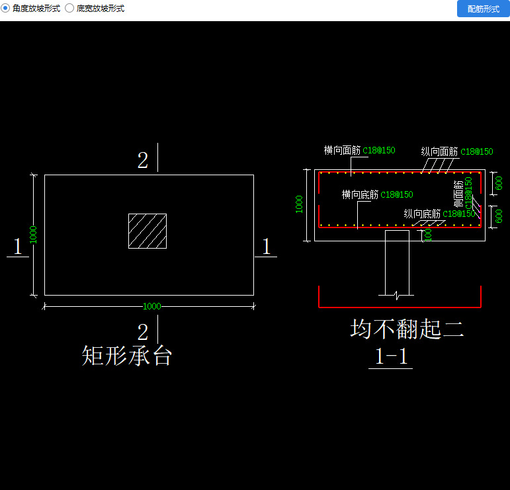Edit 纵向面筋 value C18@150
Image resolution: width=510 pixels, height=490 pixels.
coord(477,151)
